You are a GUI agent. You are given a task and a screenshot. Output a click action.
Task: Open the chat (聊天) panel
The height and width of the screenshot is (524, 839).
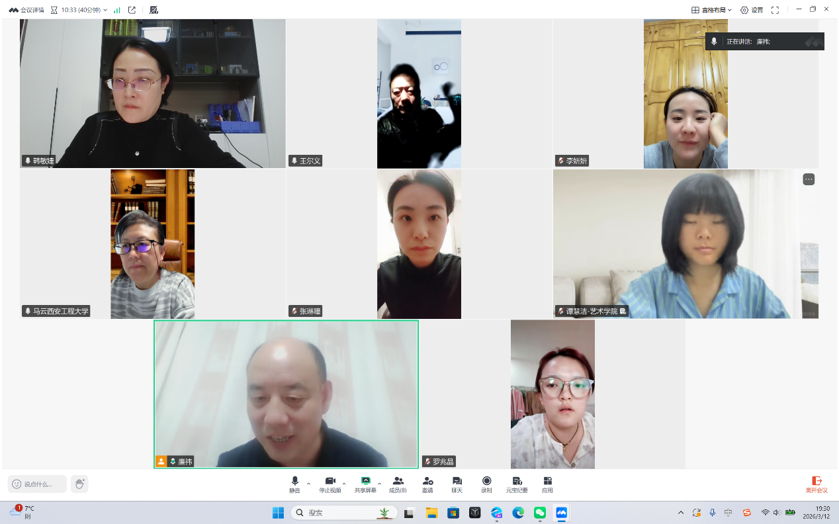click(457, 484)
